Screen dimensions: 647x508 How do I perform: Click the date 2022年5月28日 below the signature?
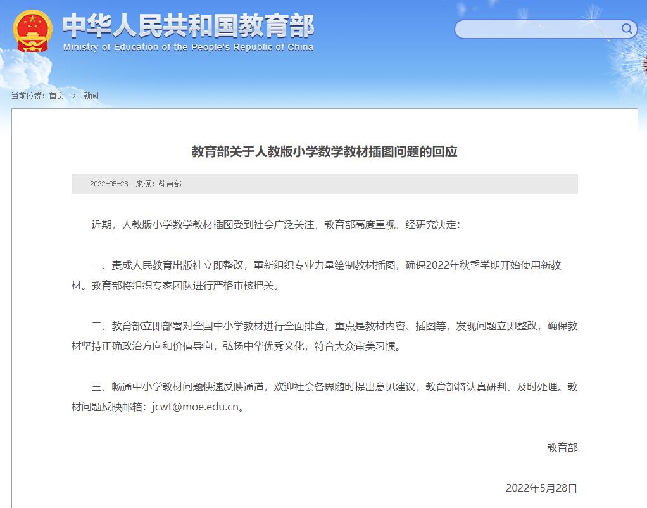(542, 488)
